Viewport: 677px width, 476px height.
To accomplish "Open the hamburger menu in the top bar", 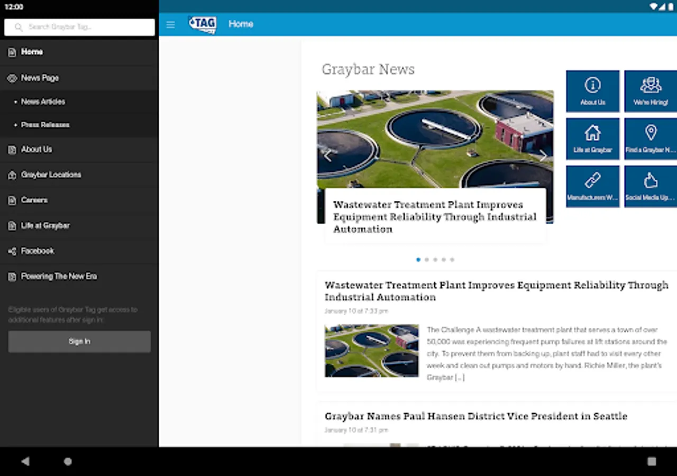I will (170, 25).
